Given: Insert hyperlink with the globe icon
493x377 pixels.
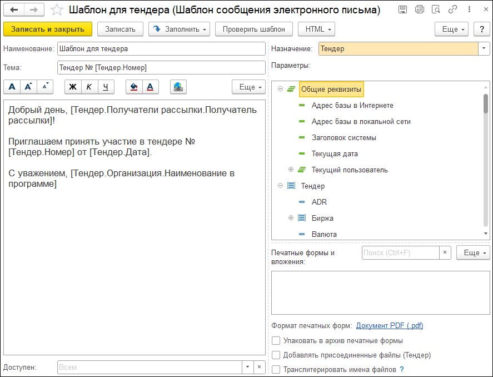Looking at the screenshot, I should [x=178, y=87].
